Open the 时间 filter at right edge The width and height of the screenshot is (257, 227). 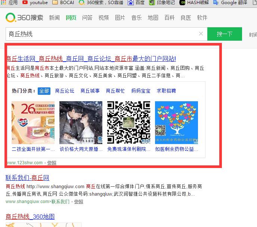click(253, 35)
